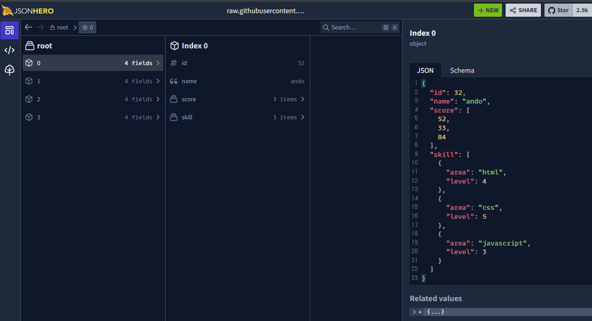Expand the skill array field
Viewport: 592px width, 321px height.
[x=237, y=117]
